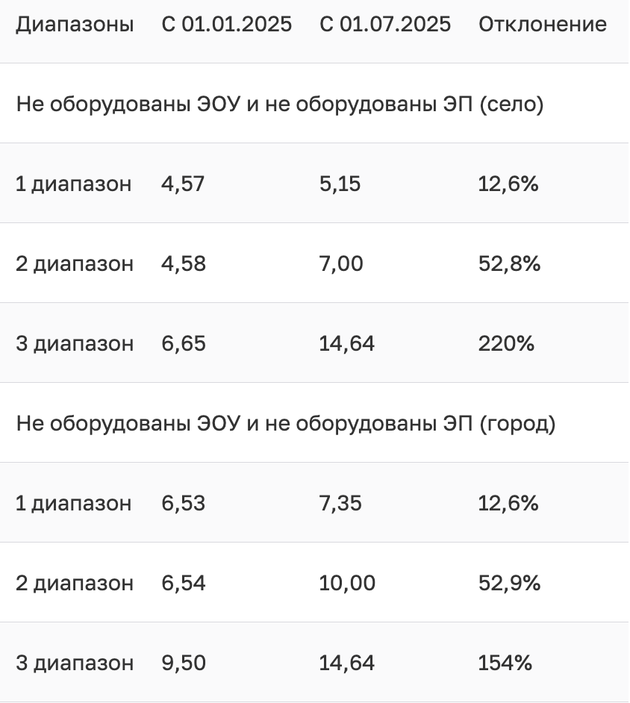Select the 52,8% deviation cell

[509, 263]
